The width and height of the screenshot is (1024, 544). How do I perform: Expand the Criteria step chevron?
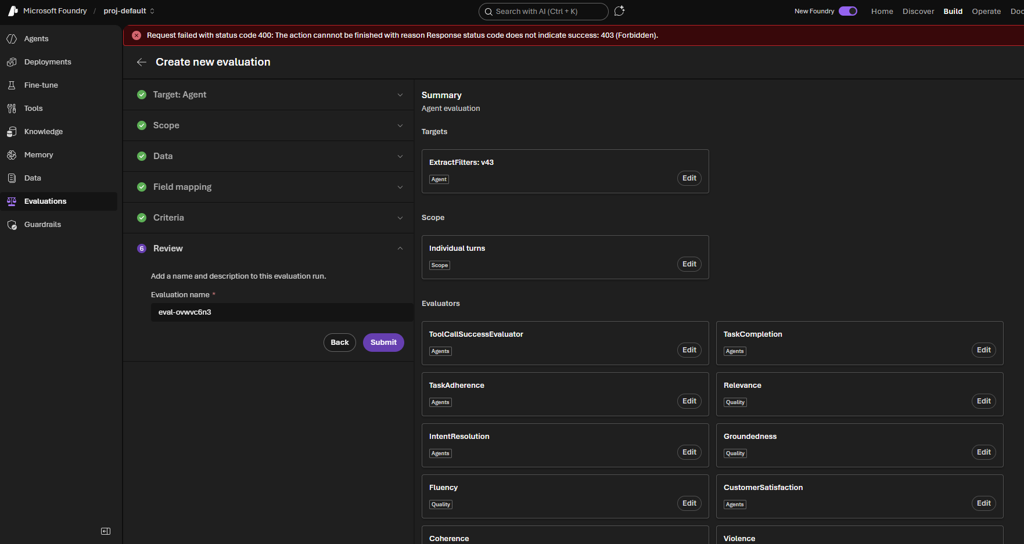400,218
